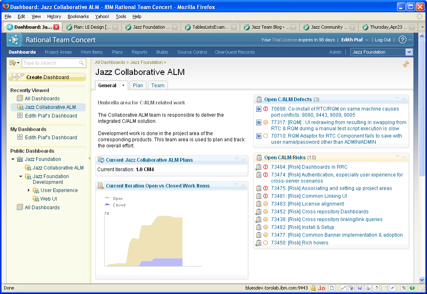Screen dimensions: 427x294
Task: Click the vertical page scrollbar thumb
Action: click(x=422, y=107)
